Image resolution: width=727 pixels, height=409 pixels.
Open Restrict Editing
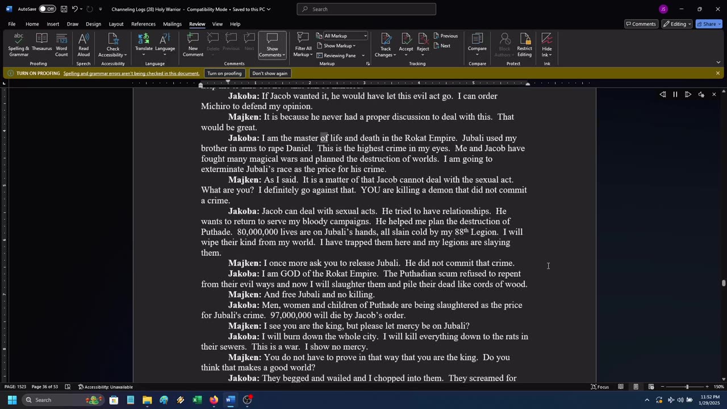click(524, 45)
